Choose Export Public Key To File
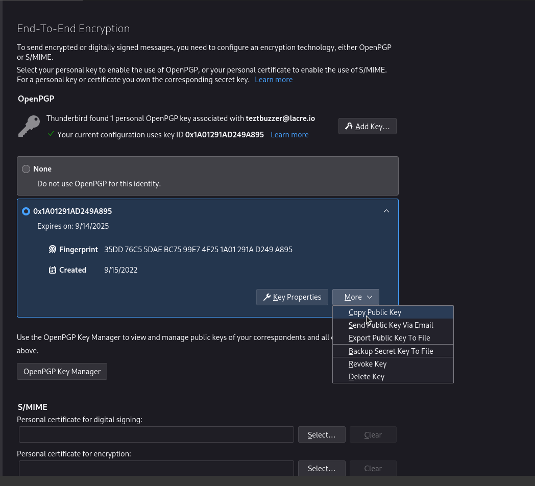The height and width of the screenshot is (486, 535). click(x=393, y=338)
